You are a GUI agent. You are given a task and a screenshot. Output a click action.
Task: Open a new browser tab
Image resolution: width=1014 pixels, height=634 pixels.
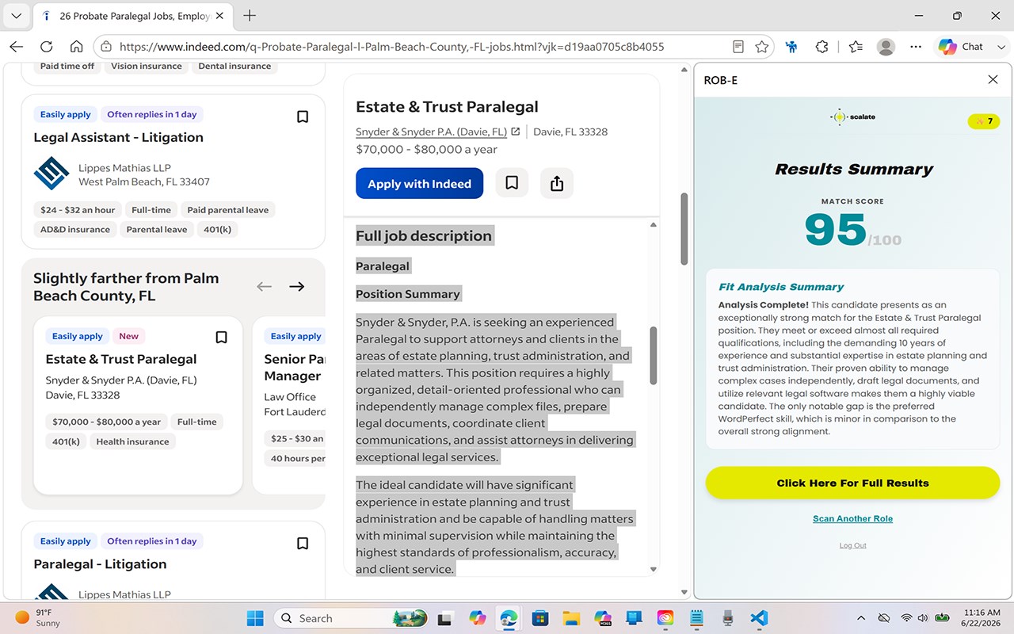tap(250, 16)
